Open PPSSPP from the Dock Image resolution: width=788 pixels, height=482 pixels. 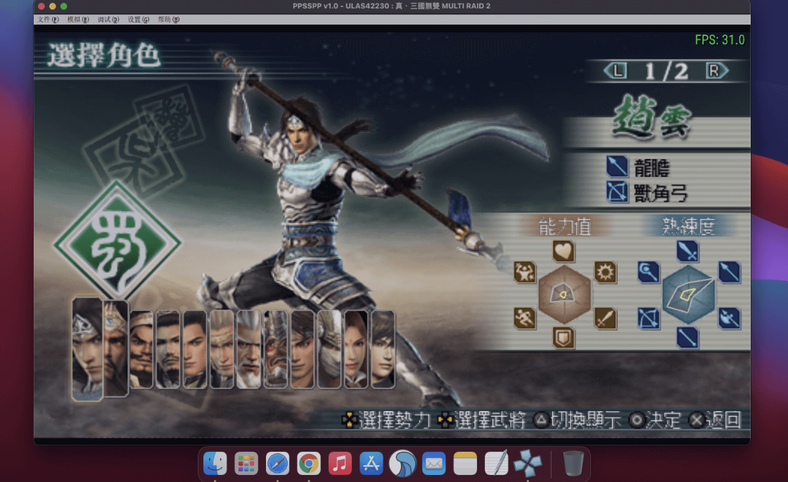tap(528, 463)
